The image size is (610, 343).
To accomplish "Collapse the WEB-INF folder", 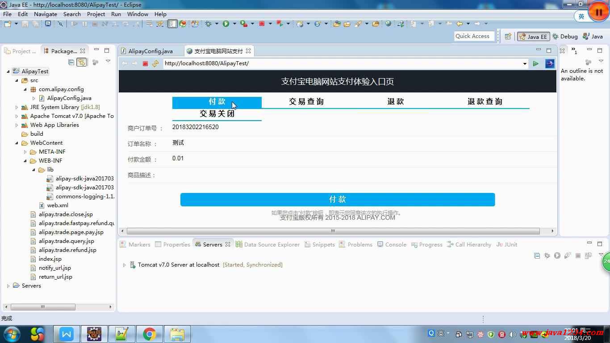I will pyautogui.click(x=25, y=161).
